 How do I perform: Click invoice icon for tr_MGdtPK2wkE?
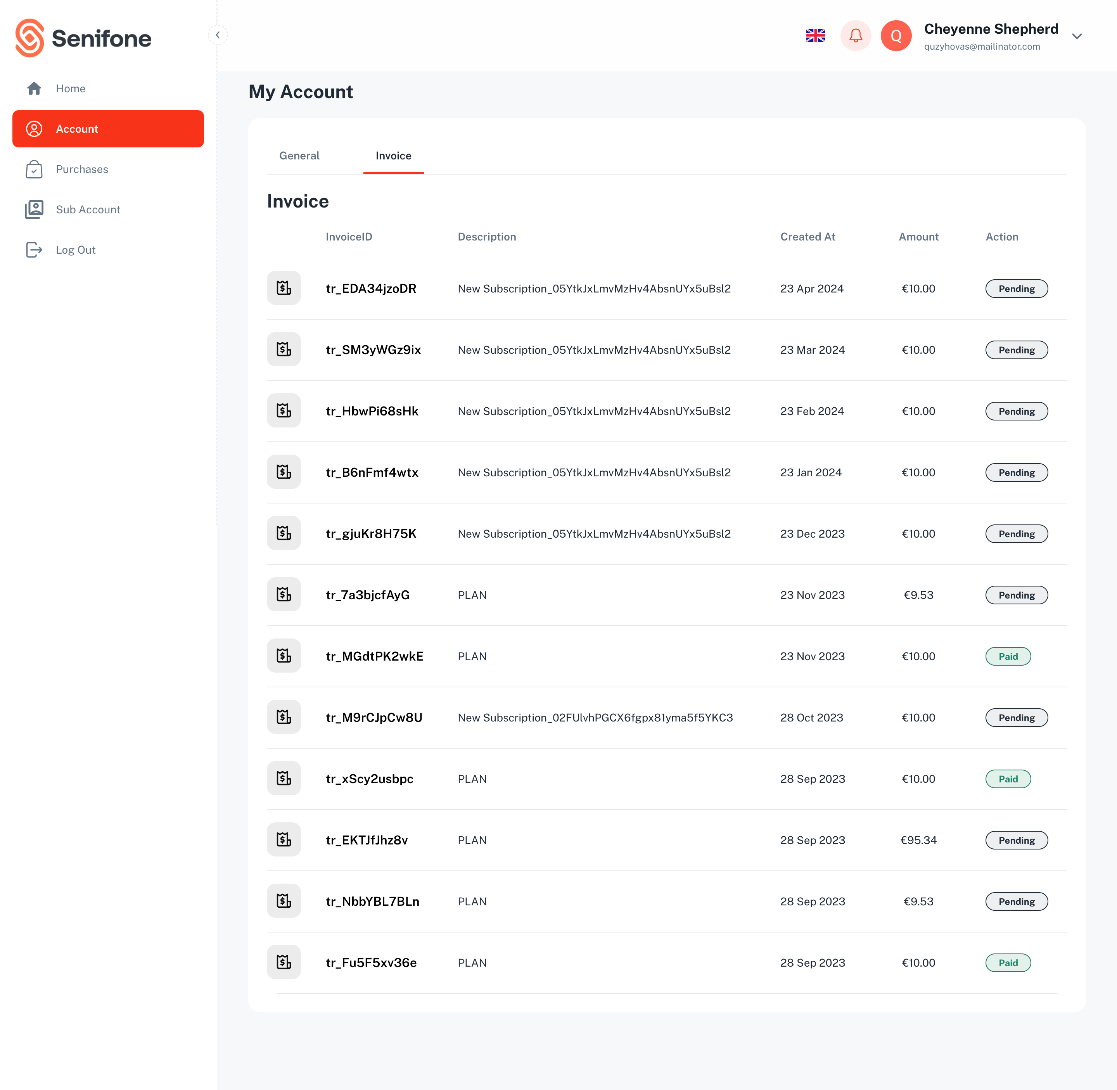284,656
